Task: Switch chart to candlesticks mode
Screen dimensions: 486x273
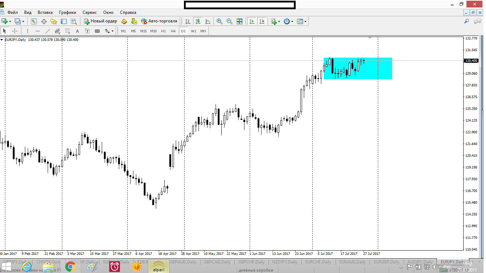Action: (x=197, y=21)
